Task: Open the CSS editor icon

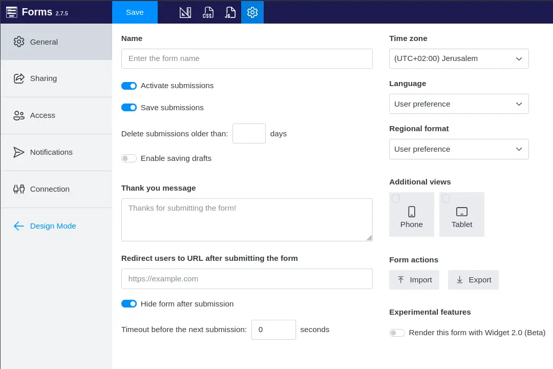Action: (x=208, y=12)
